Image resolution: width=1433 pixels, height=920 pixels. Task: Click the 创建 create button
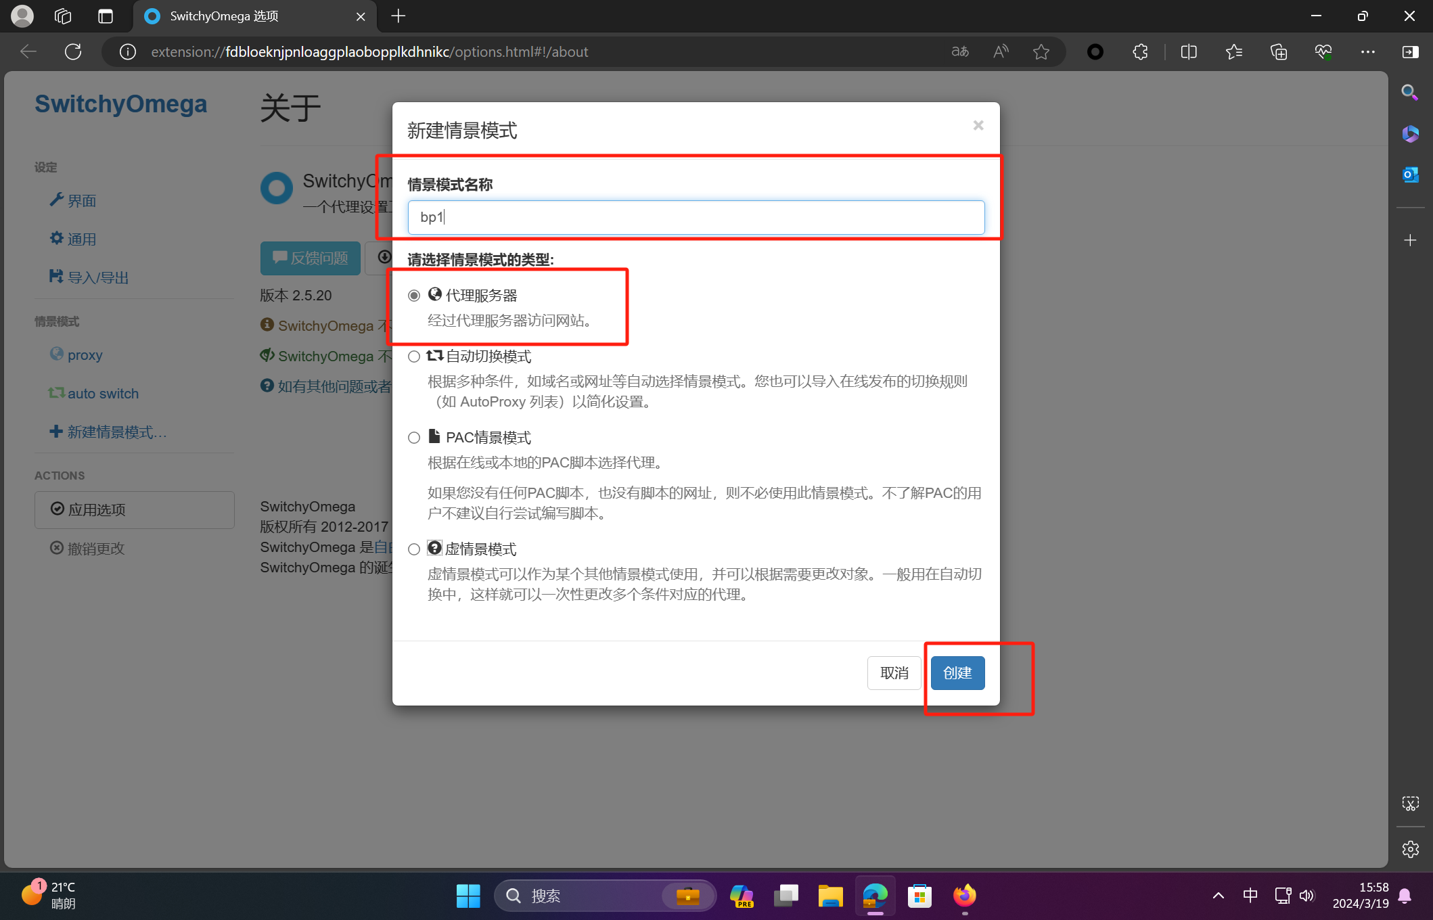tap(957, 672)
